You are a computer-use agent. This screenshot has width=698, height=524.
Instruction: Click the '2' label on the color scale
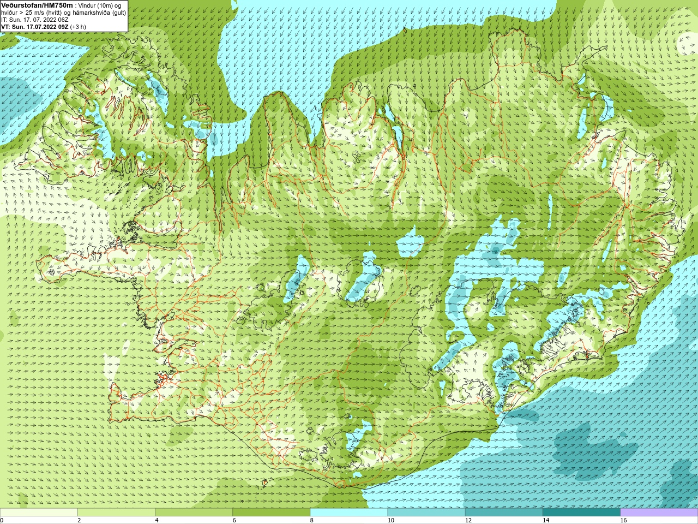[79, 520]
